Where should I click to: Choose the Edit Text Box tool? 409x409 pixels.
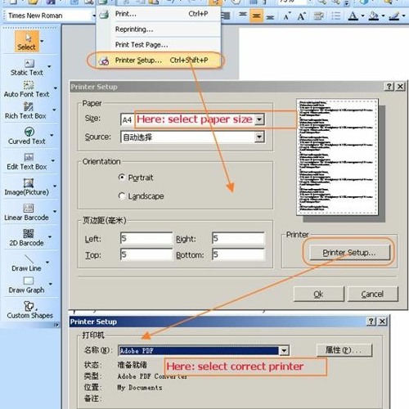[27, 162]
